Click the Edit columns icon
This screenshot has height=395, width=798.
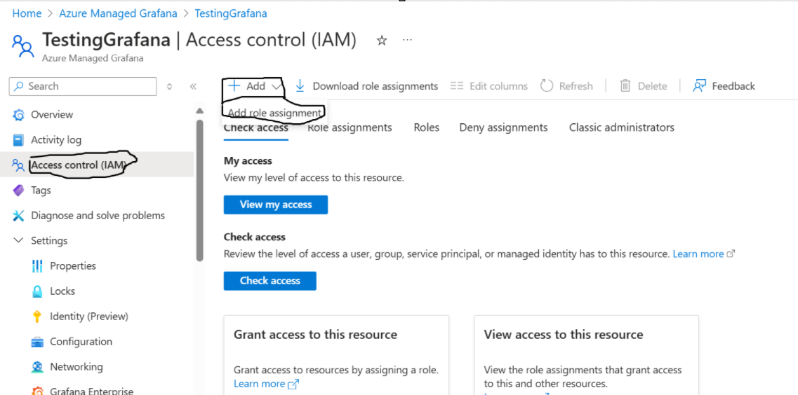point(457,86)
